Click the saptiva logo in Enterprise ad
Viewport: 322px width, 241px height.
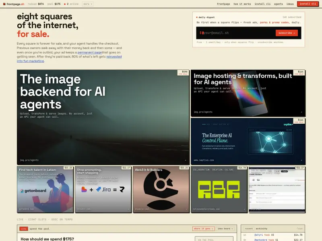pyautogui.click(x=288, y=125)
